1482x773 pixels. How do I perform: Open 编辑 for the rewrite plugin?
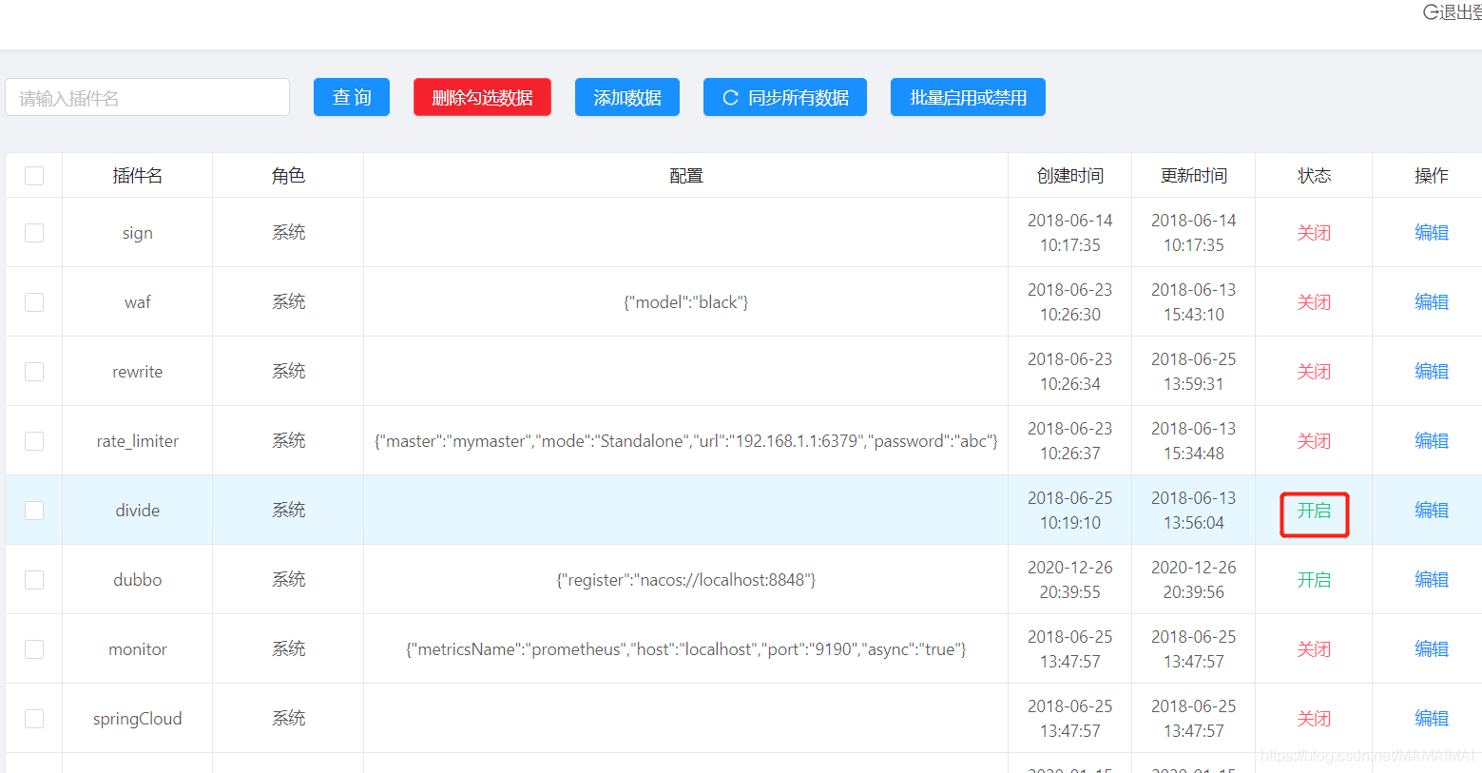(1432, 372)
